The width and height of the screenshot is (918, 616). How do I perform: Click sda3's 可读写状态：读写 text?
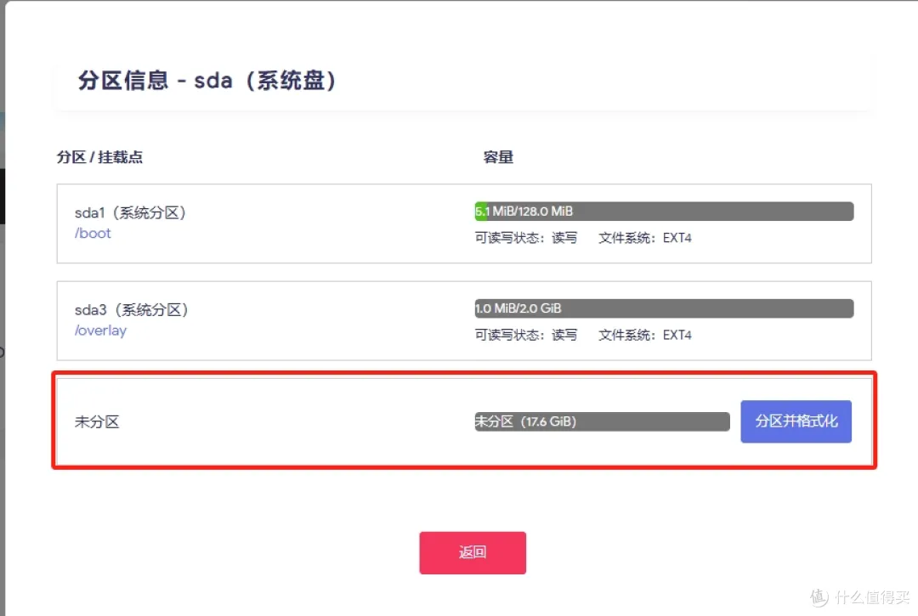point(525,335)
